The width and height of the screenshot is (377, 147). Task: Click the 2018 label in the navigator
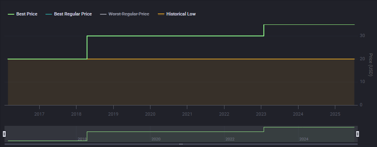pos(82,139)
